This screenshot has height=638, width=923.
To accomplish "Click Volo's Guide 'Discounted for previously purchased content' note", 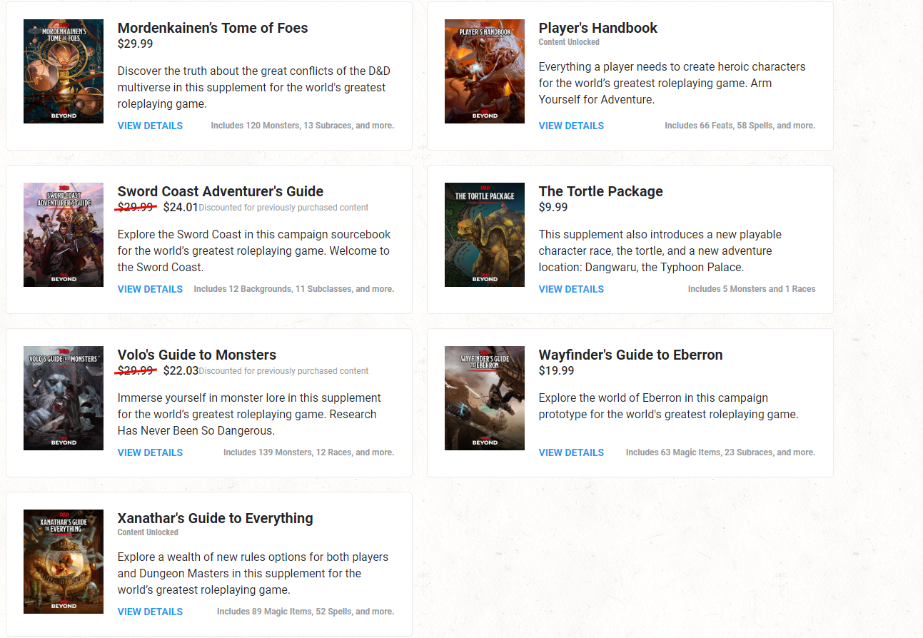I will pos(283,371).
